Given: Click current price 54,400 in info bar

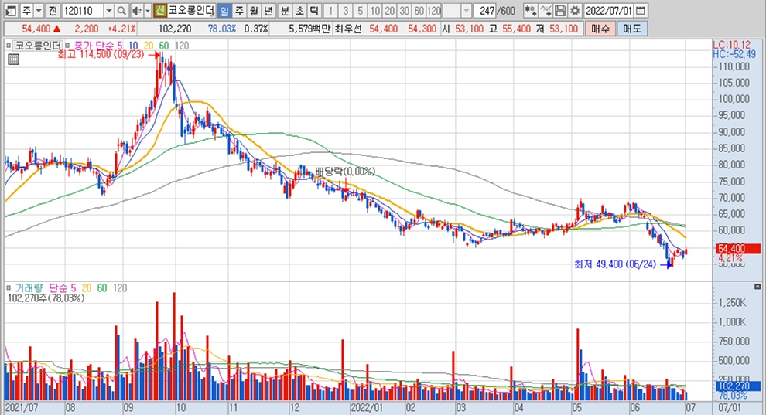Looking at the screenshot, I should pos(36,29).
